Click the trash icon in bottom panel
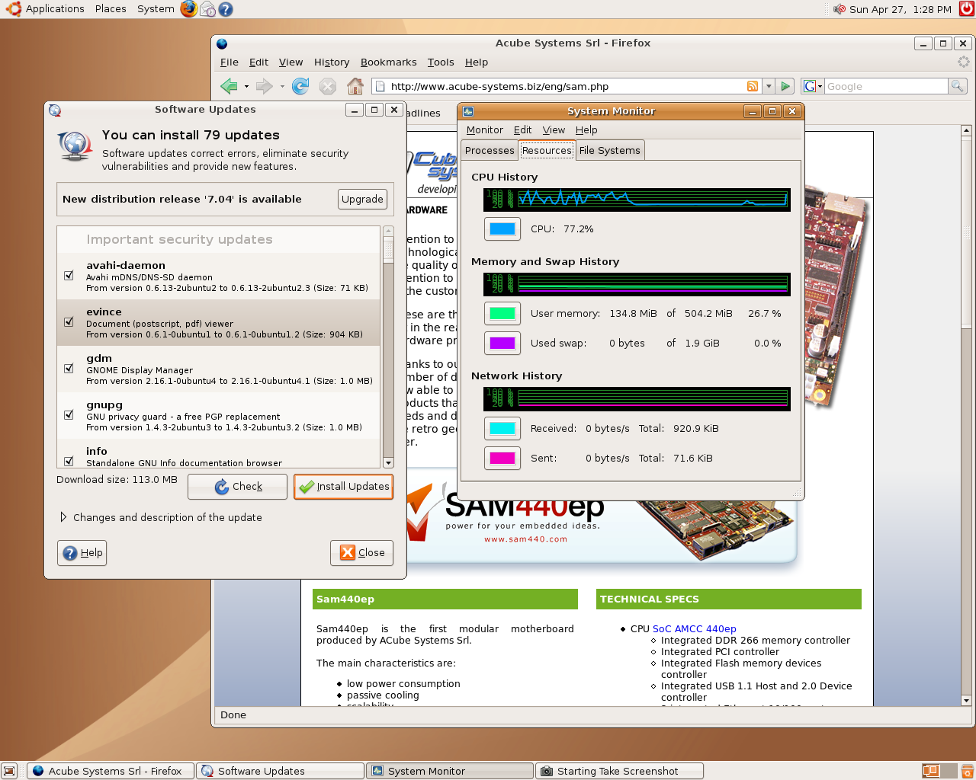Viewport: 976px width, 780px height. [x=966, y=771]
